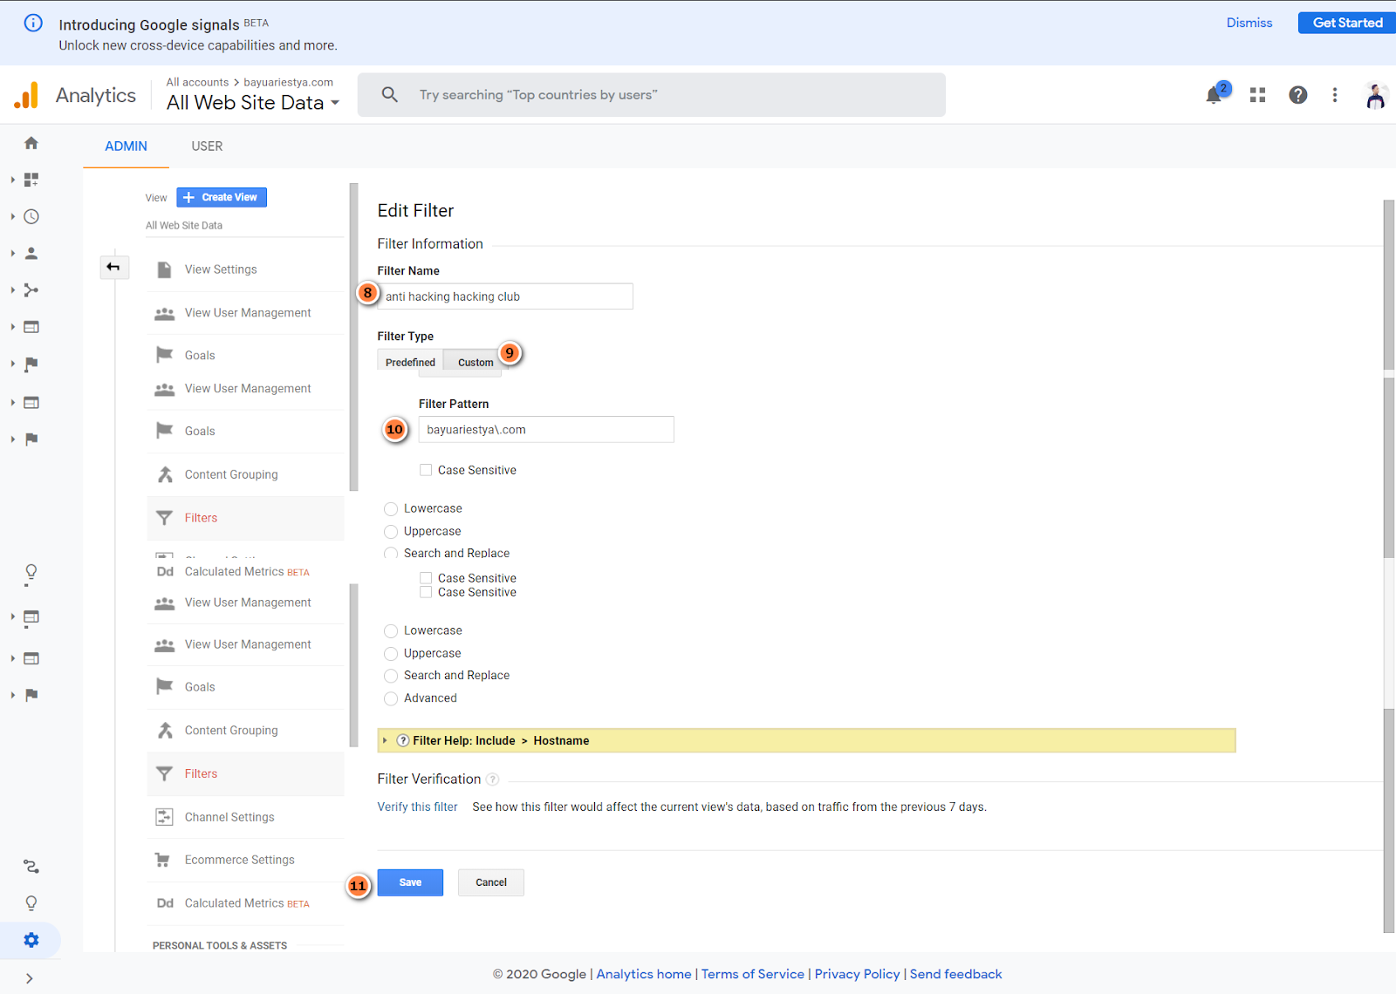Screen dimensions: 1396x994
Task: Expand the Realtime clock sidebar arrow
Action: [x=13, y=216]
